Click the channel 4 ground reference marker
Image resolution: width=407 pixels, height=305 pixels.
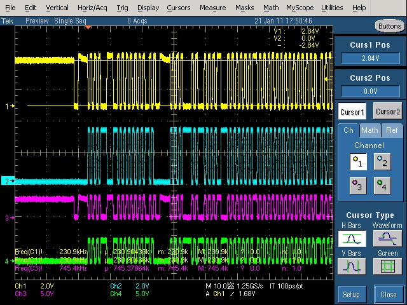tap(10, 261)
